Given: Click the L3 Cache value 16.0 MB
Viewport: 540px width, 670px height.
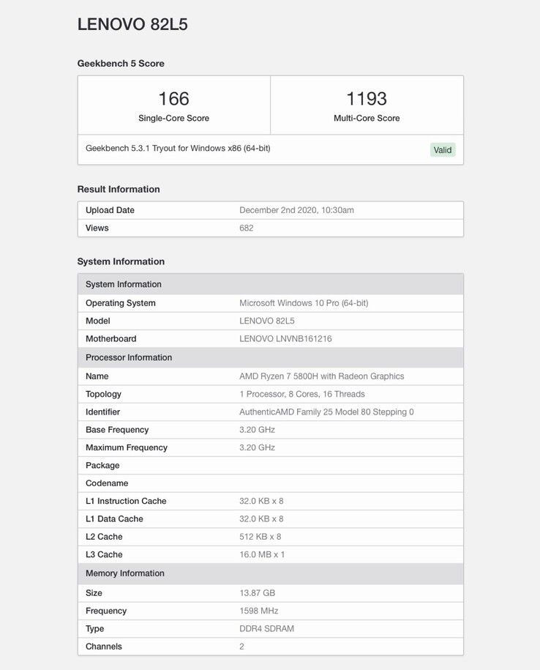Looking at the screenshot, I should pyautogui.click(x=262, y=554).
